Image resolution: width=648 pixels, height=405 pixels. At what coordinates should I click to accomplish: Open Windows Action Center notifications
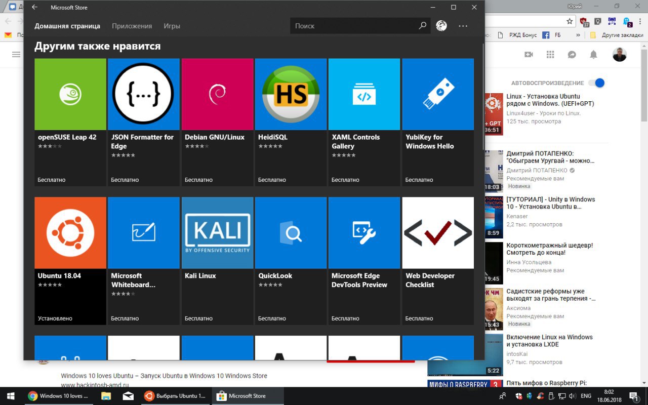pyautogui.click(x=633, y=396)
